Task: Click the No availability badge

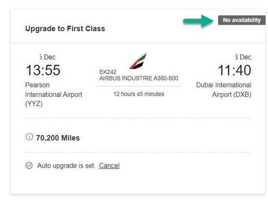Action: (x=242, y=20)
